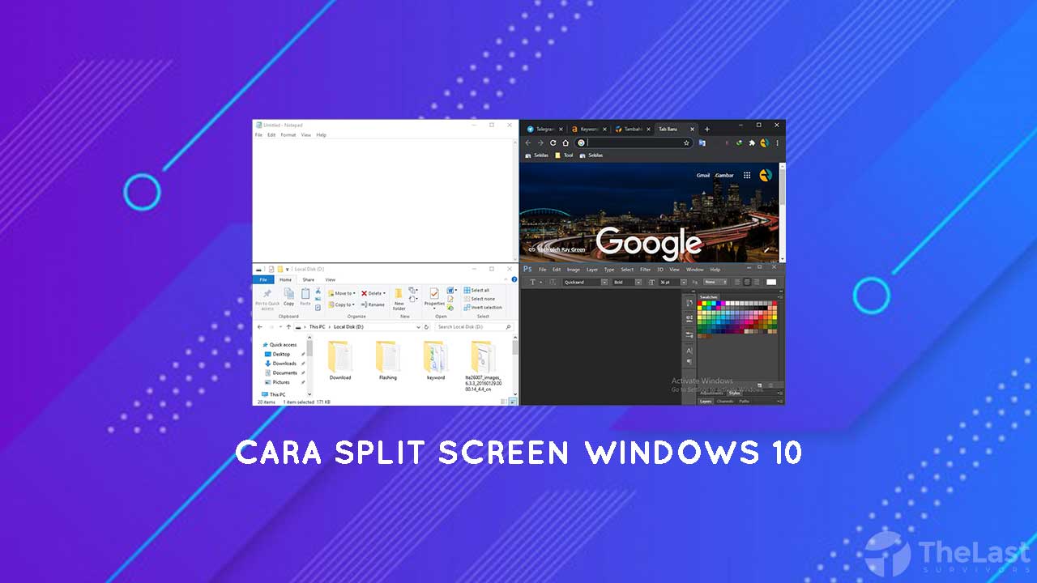The image size is (1037, 583).
Task: Click the Google Translate extension icon
Action: 702,143
